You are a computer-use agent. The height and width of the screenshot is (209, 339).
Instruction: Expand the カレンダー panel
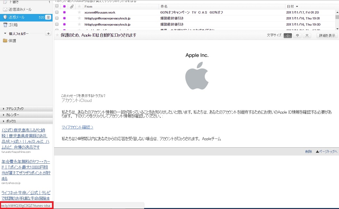pos(13,115)
